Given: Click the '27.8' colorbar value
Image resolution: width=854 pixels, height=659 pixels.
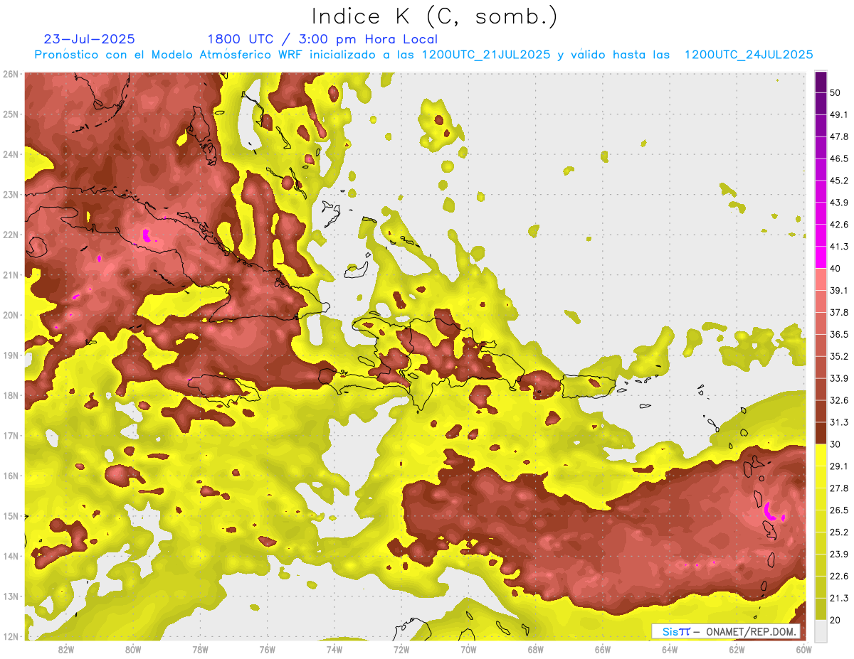Looking at the screenshot, I should [x=840, y=488].
